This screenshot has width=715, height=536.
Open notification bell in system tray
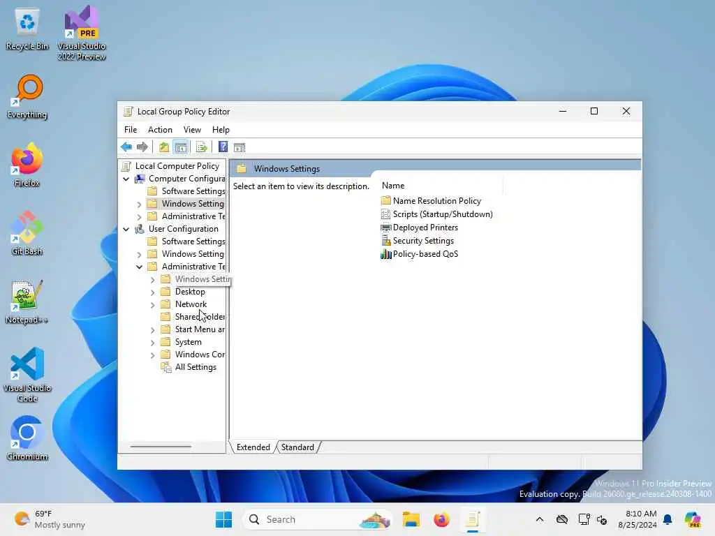(668, 519)
